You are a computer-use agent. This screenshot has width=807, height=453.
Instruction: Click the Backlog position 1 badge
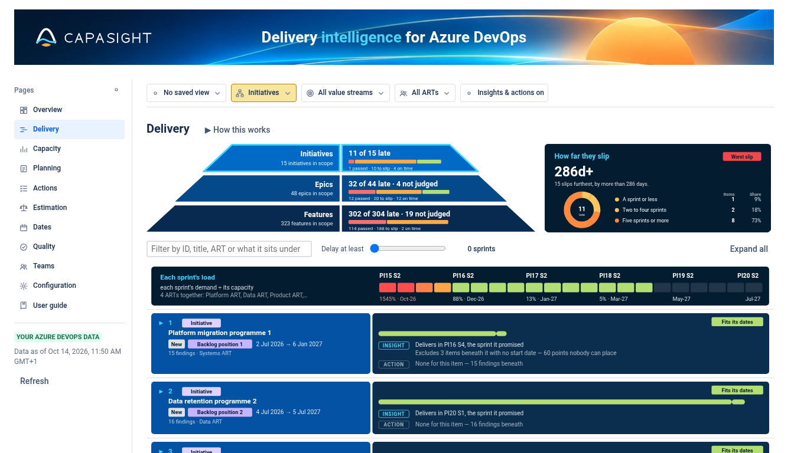220,344
